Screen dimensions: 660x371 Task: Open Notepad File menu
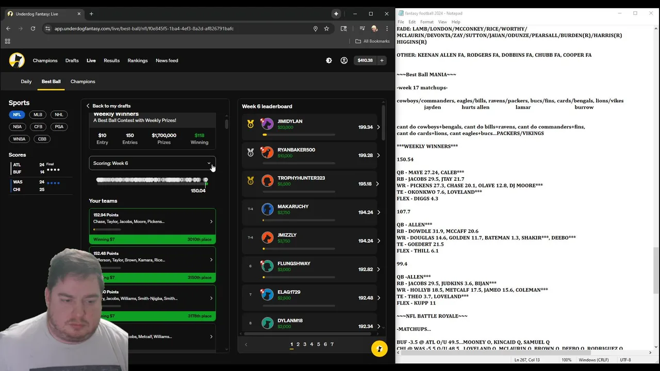(401, 22)
